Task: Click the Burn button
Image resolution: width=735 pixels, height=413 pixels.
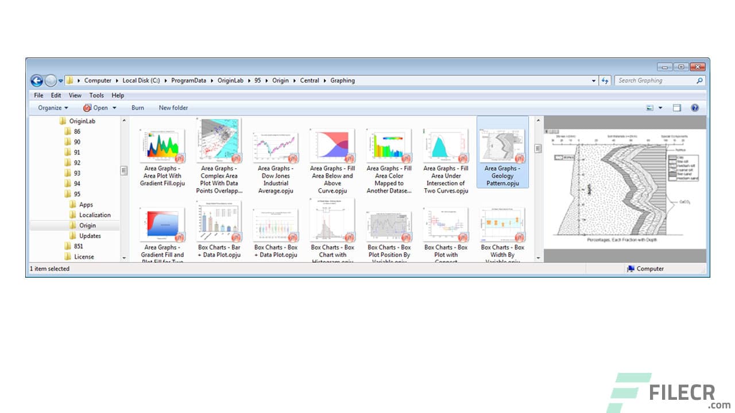Action: pyautogui.click(x=137, y=108)
